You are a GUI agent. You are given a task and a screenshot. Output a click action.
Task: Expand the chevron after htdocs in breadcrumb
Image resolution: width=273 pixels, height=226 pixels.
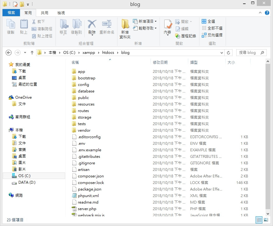point(118,53)
